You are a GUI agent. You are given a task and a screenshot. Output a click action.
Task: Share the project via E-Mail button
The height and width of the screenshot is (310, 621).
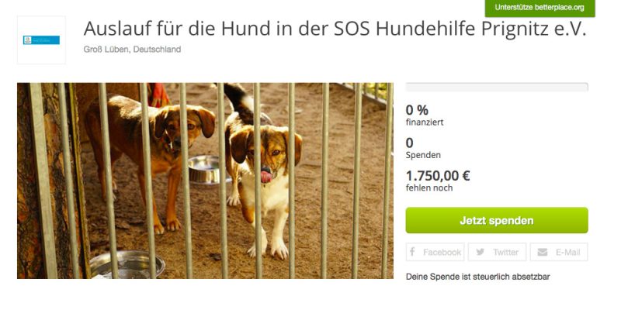pyautogui.click(x=559, y=252)
